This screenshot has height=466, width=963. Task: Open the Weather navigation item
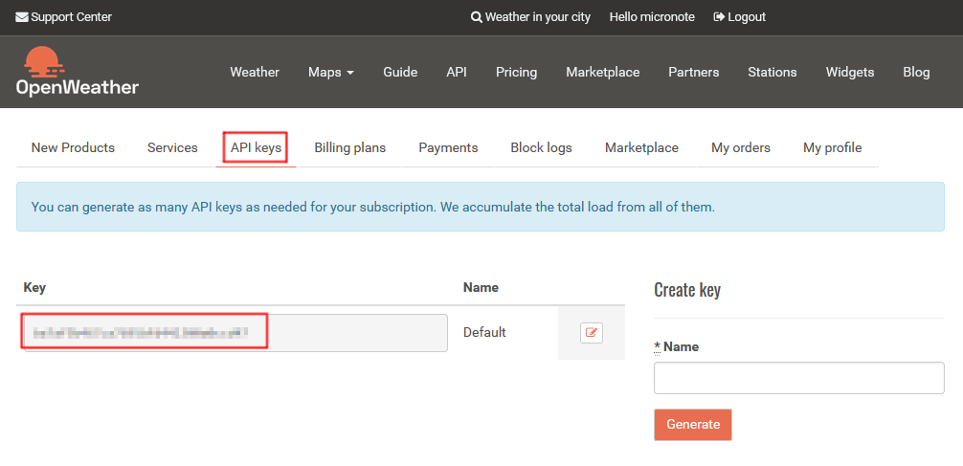[255, 72]
